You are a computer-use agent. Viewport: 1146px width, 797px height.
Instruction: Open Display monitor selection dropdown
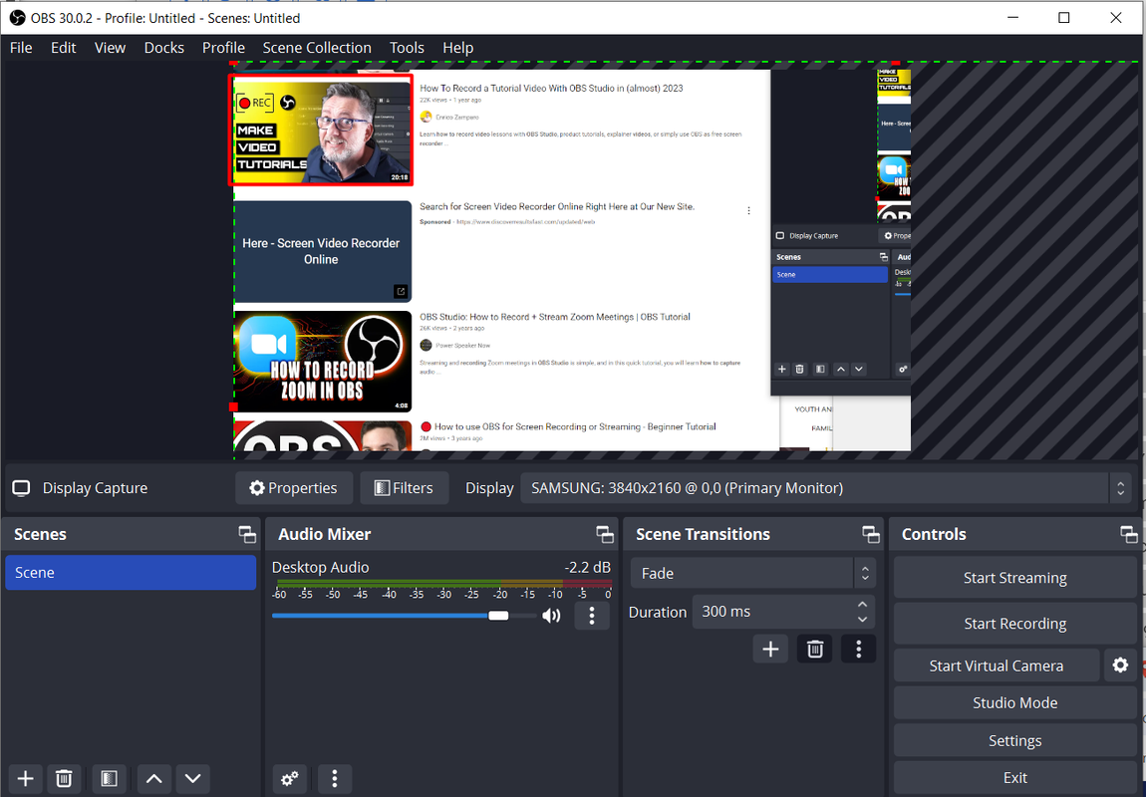(826, 488)
